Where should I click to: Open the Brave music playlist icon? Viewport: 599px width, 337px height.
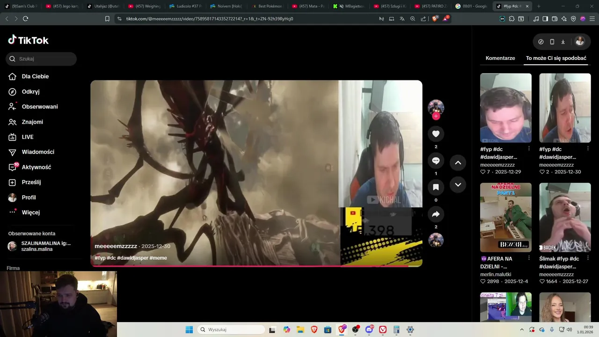click(x=536, y=19)
